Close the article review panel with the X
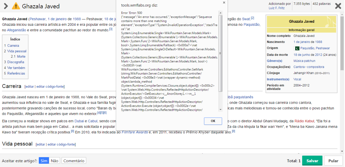 [338, 6]
